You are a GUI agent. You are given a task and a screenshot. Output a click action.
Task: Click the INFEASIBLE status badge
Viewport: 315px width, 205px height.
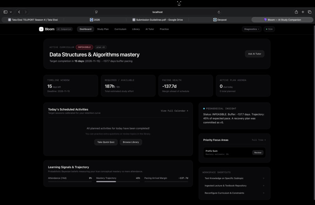point(84,47)
